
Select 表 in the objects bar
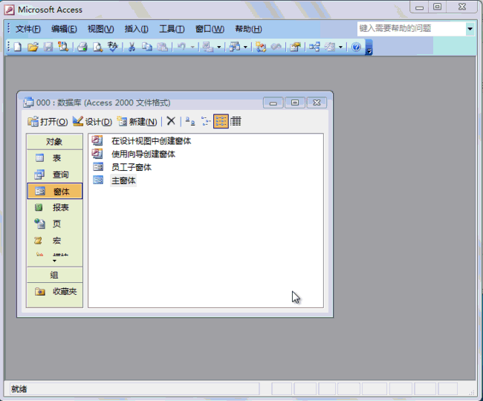coord(54,158)
